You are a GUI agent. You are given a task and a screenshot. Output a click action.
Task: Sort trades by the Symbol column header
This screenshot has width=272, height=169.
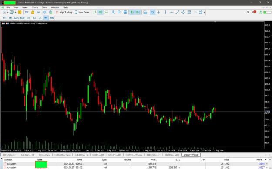click(x=8, y=159)
